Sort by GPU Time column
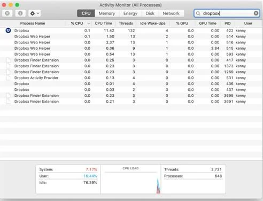Screen dimensions: 263x201 [x=207, y=24]
